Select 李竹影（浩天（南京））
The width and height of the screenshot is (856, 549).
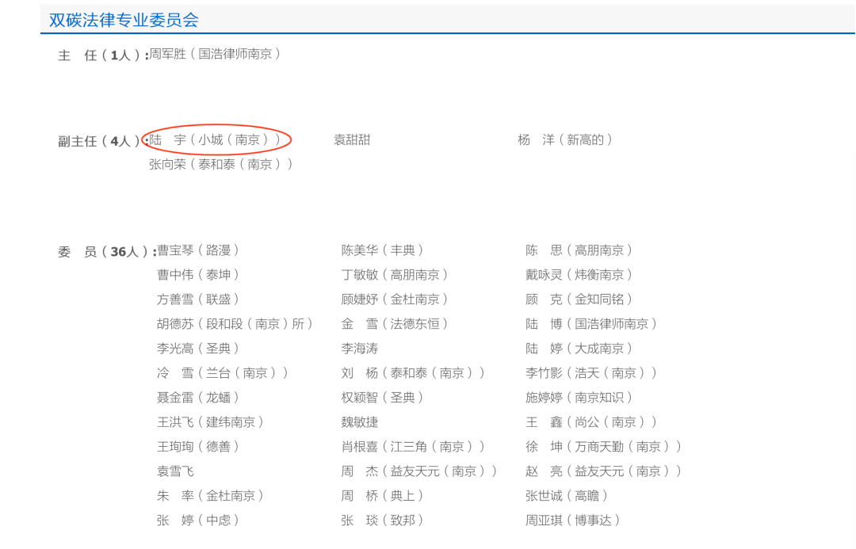click(x=591, y=373)
